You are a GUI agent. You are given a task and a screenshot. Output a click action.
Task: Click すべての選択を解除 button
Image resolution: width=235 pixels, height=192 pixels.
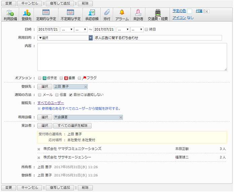73,126
